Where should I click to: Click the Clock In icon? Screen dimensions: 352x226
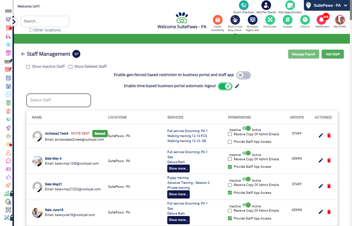[305, 20]
